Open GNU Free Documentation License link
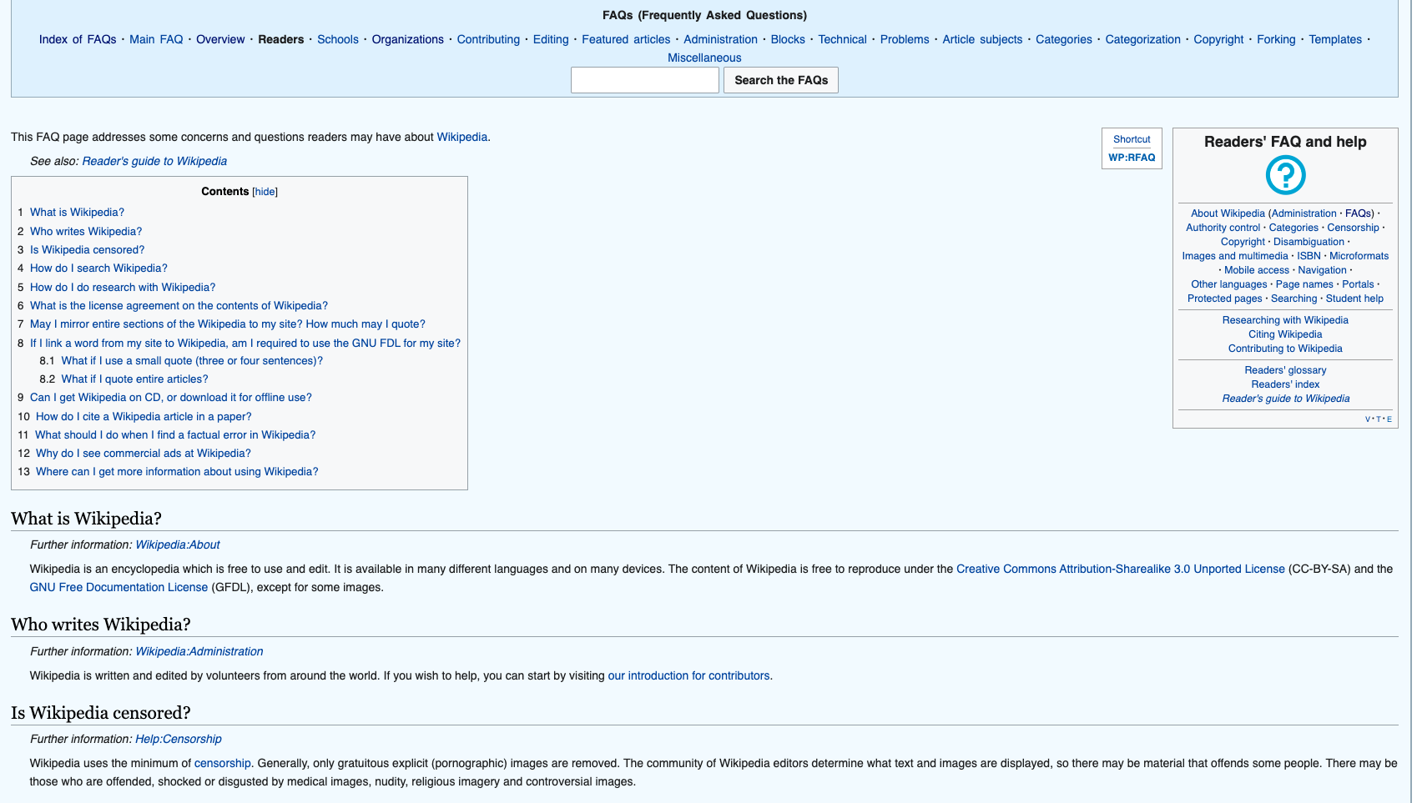1417x803 pixels. click(x=119, y=587)
